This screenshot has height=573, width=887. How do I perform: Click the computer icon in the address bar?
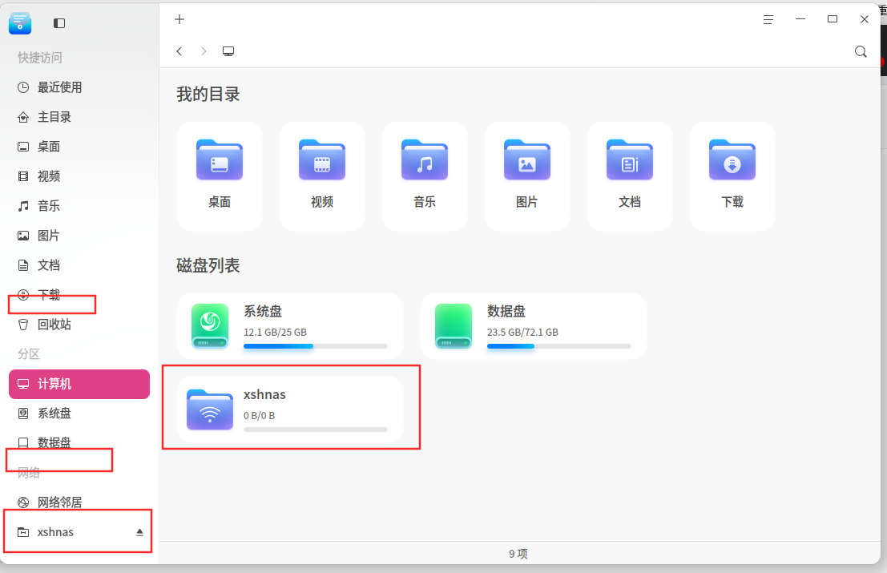[228, 50]
